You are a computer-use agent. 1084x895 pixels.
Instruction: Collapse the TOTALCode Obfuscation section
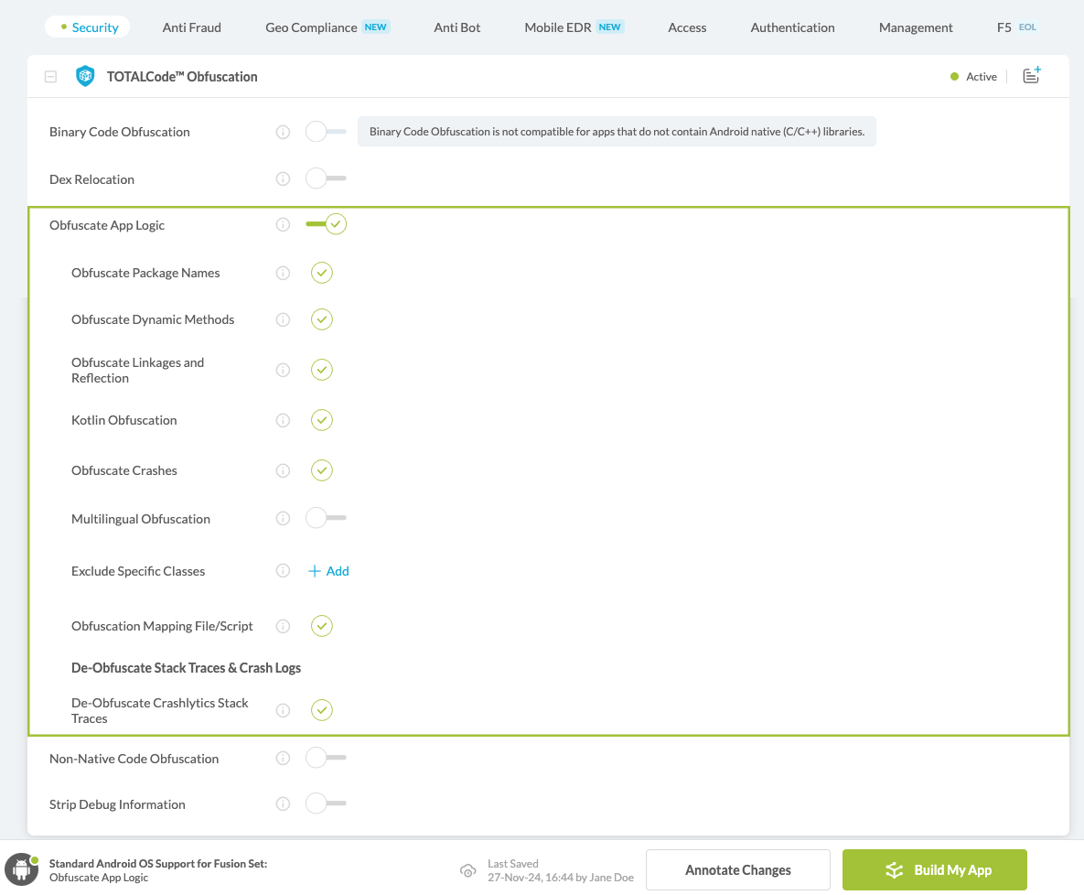coord(51,77)
